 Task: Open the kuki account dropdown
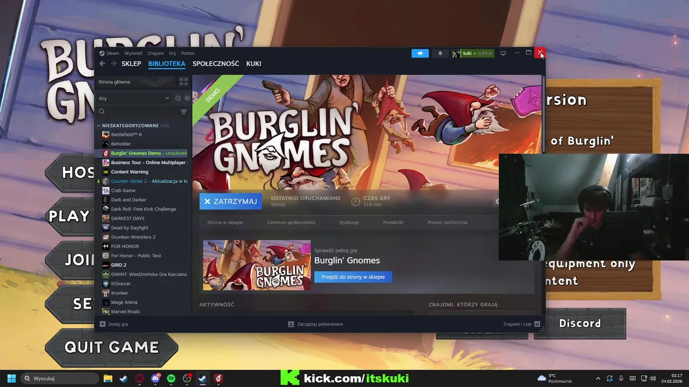(473, 53)
